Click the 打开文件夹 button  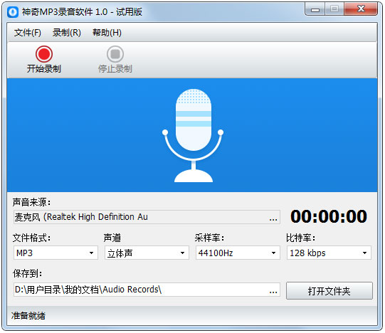pos(329,291)
